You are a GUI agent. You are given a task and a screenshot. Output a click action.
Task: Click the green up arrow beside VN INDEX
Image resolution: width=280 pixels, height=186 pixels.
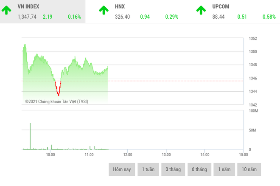6,10
